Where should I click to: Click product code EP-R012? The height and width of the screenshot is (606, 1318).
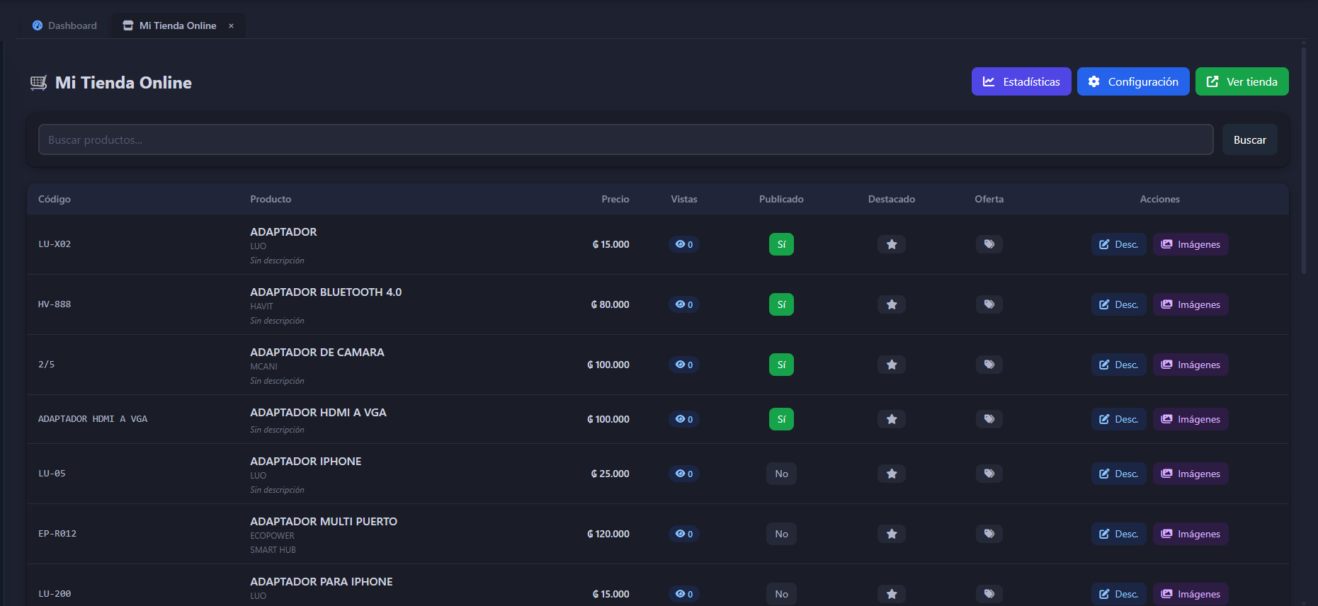tap(57, 534)
